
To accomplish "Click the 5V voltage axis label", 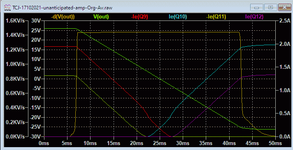I will pos(37,69).
